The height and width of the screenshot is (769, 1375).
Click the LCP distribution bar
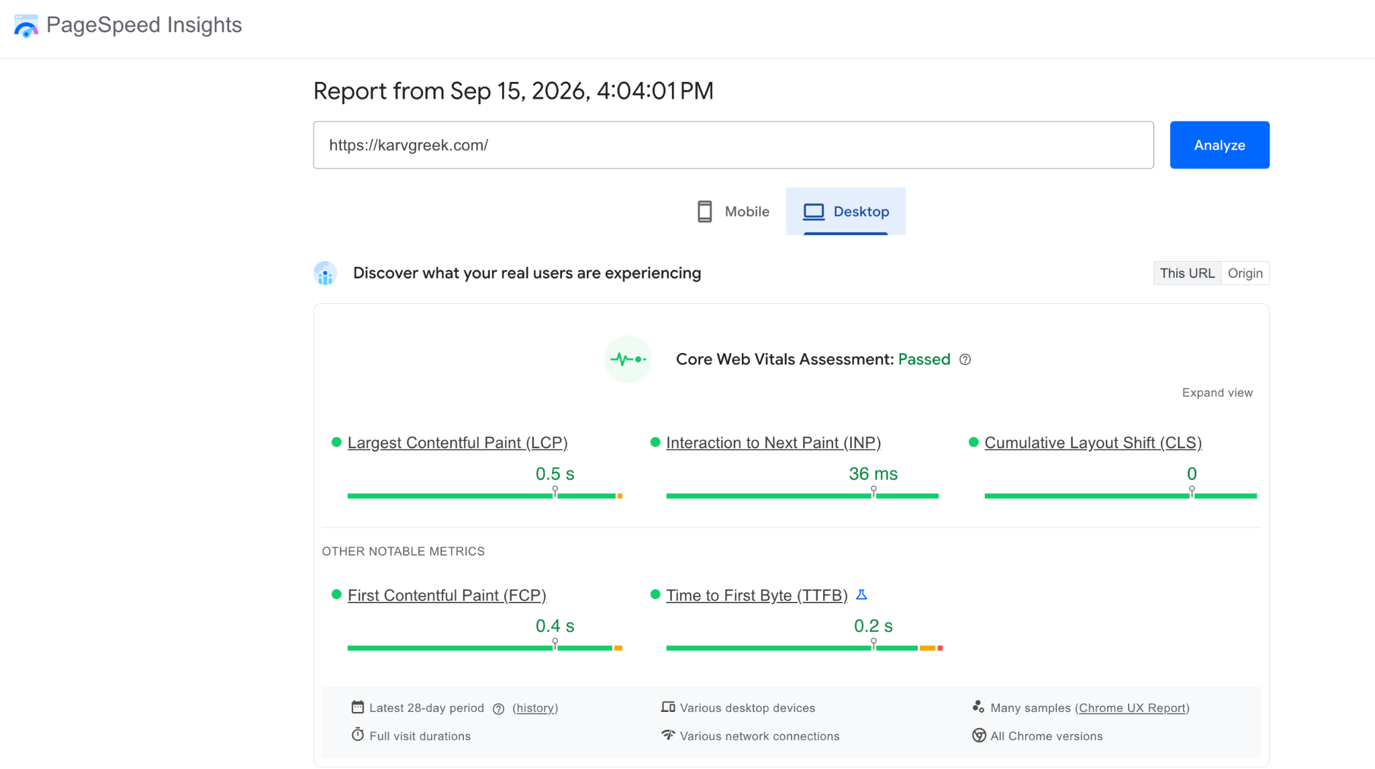(x=485, y=496)
